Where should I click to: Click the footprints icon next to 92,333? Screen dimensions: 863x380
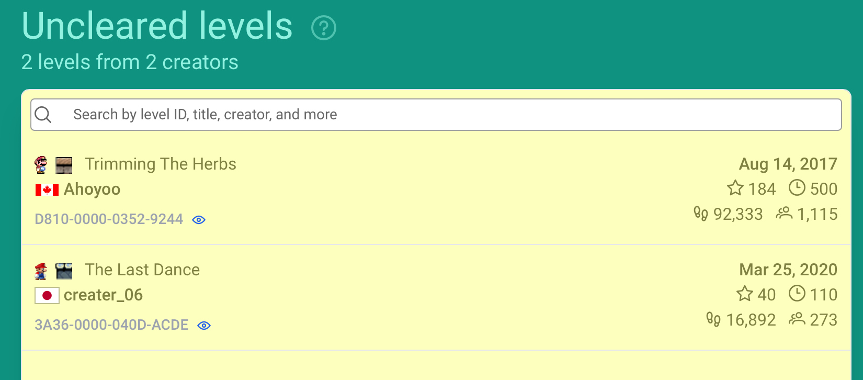[700, 214]
